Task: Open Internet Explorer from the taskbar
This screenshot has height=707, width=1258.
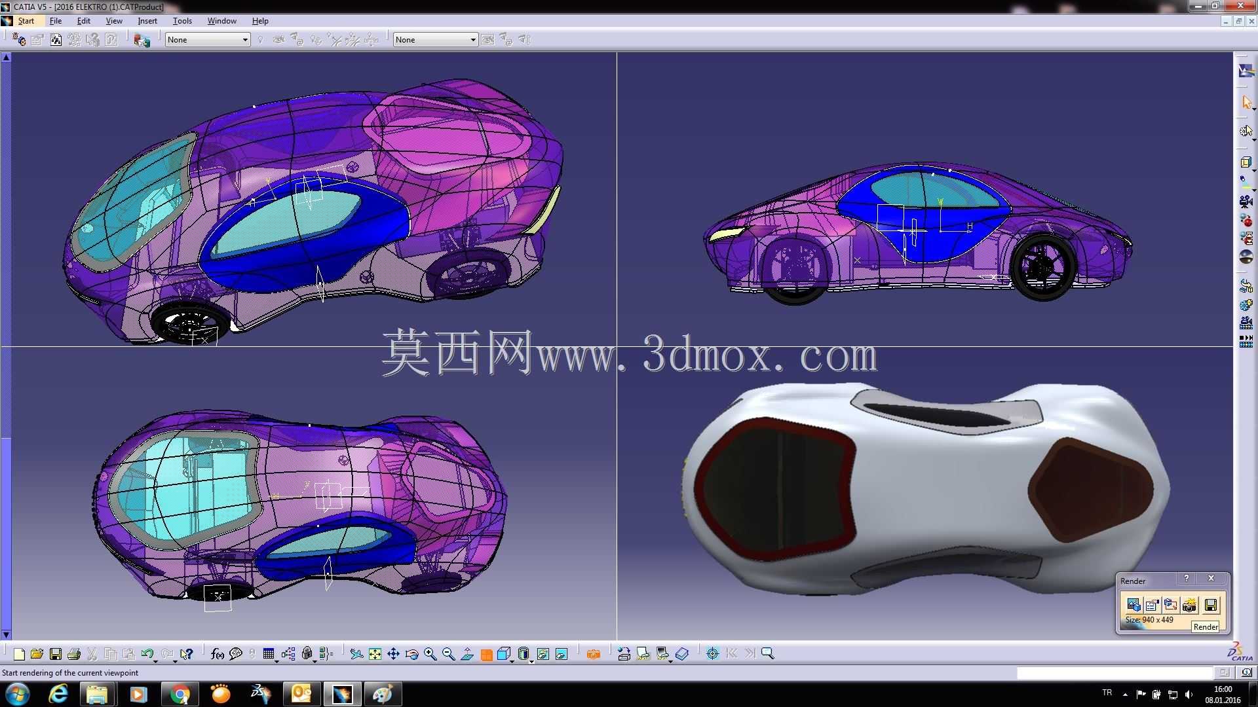Action: tap(58, 694)
